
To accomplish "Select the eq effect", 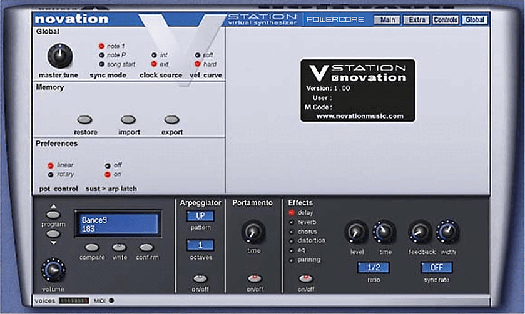I will pyautogui.click(x=292, y=250).
